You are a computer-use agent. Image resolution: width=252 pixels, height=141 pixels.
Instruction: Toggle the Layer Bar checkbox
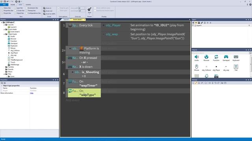point(15,8)
